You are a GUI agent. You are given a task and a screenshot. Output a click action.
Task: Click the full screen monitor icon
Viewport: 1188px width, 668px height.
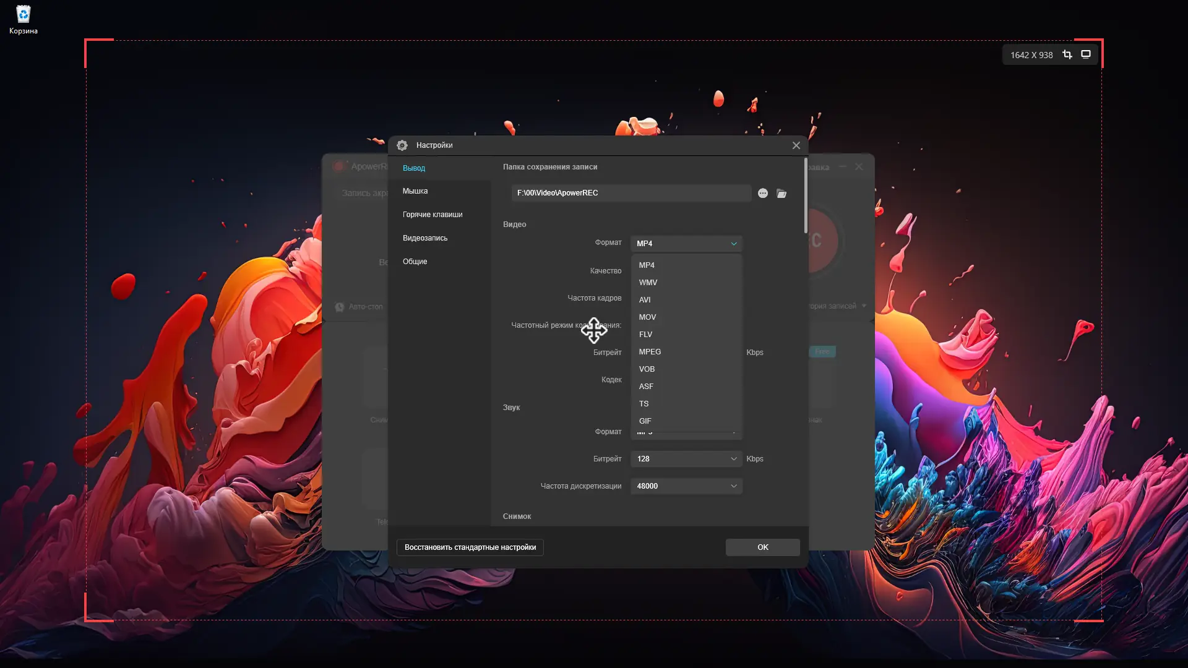point(1086,55)
